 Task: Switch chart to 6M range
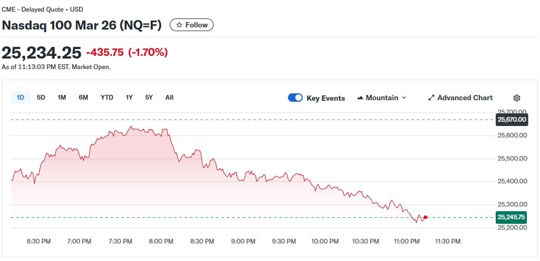(83, 98)
